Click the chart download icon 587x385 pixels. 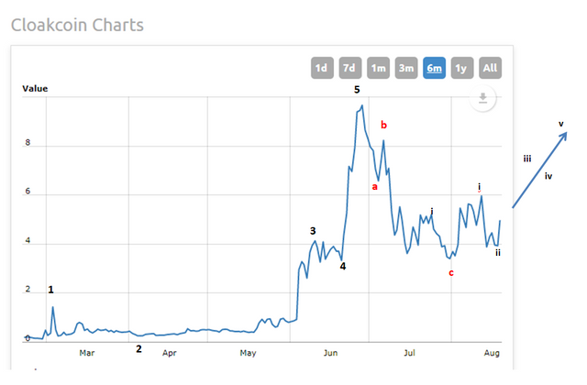482,99
